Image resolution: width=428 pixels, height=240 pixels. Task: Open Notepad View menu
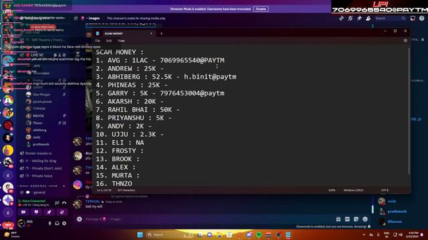(121, 41)
